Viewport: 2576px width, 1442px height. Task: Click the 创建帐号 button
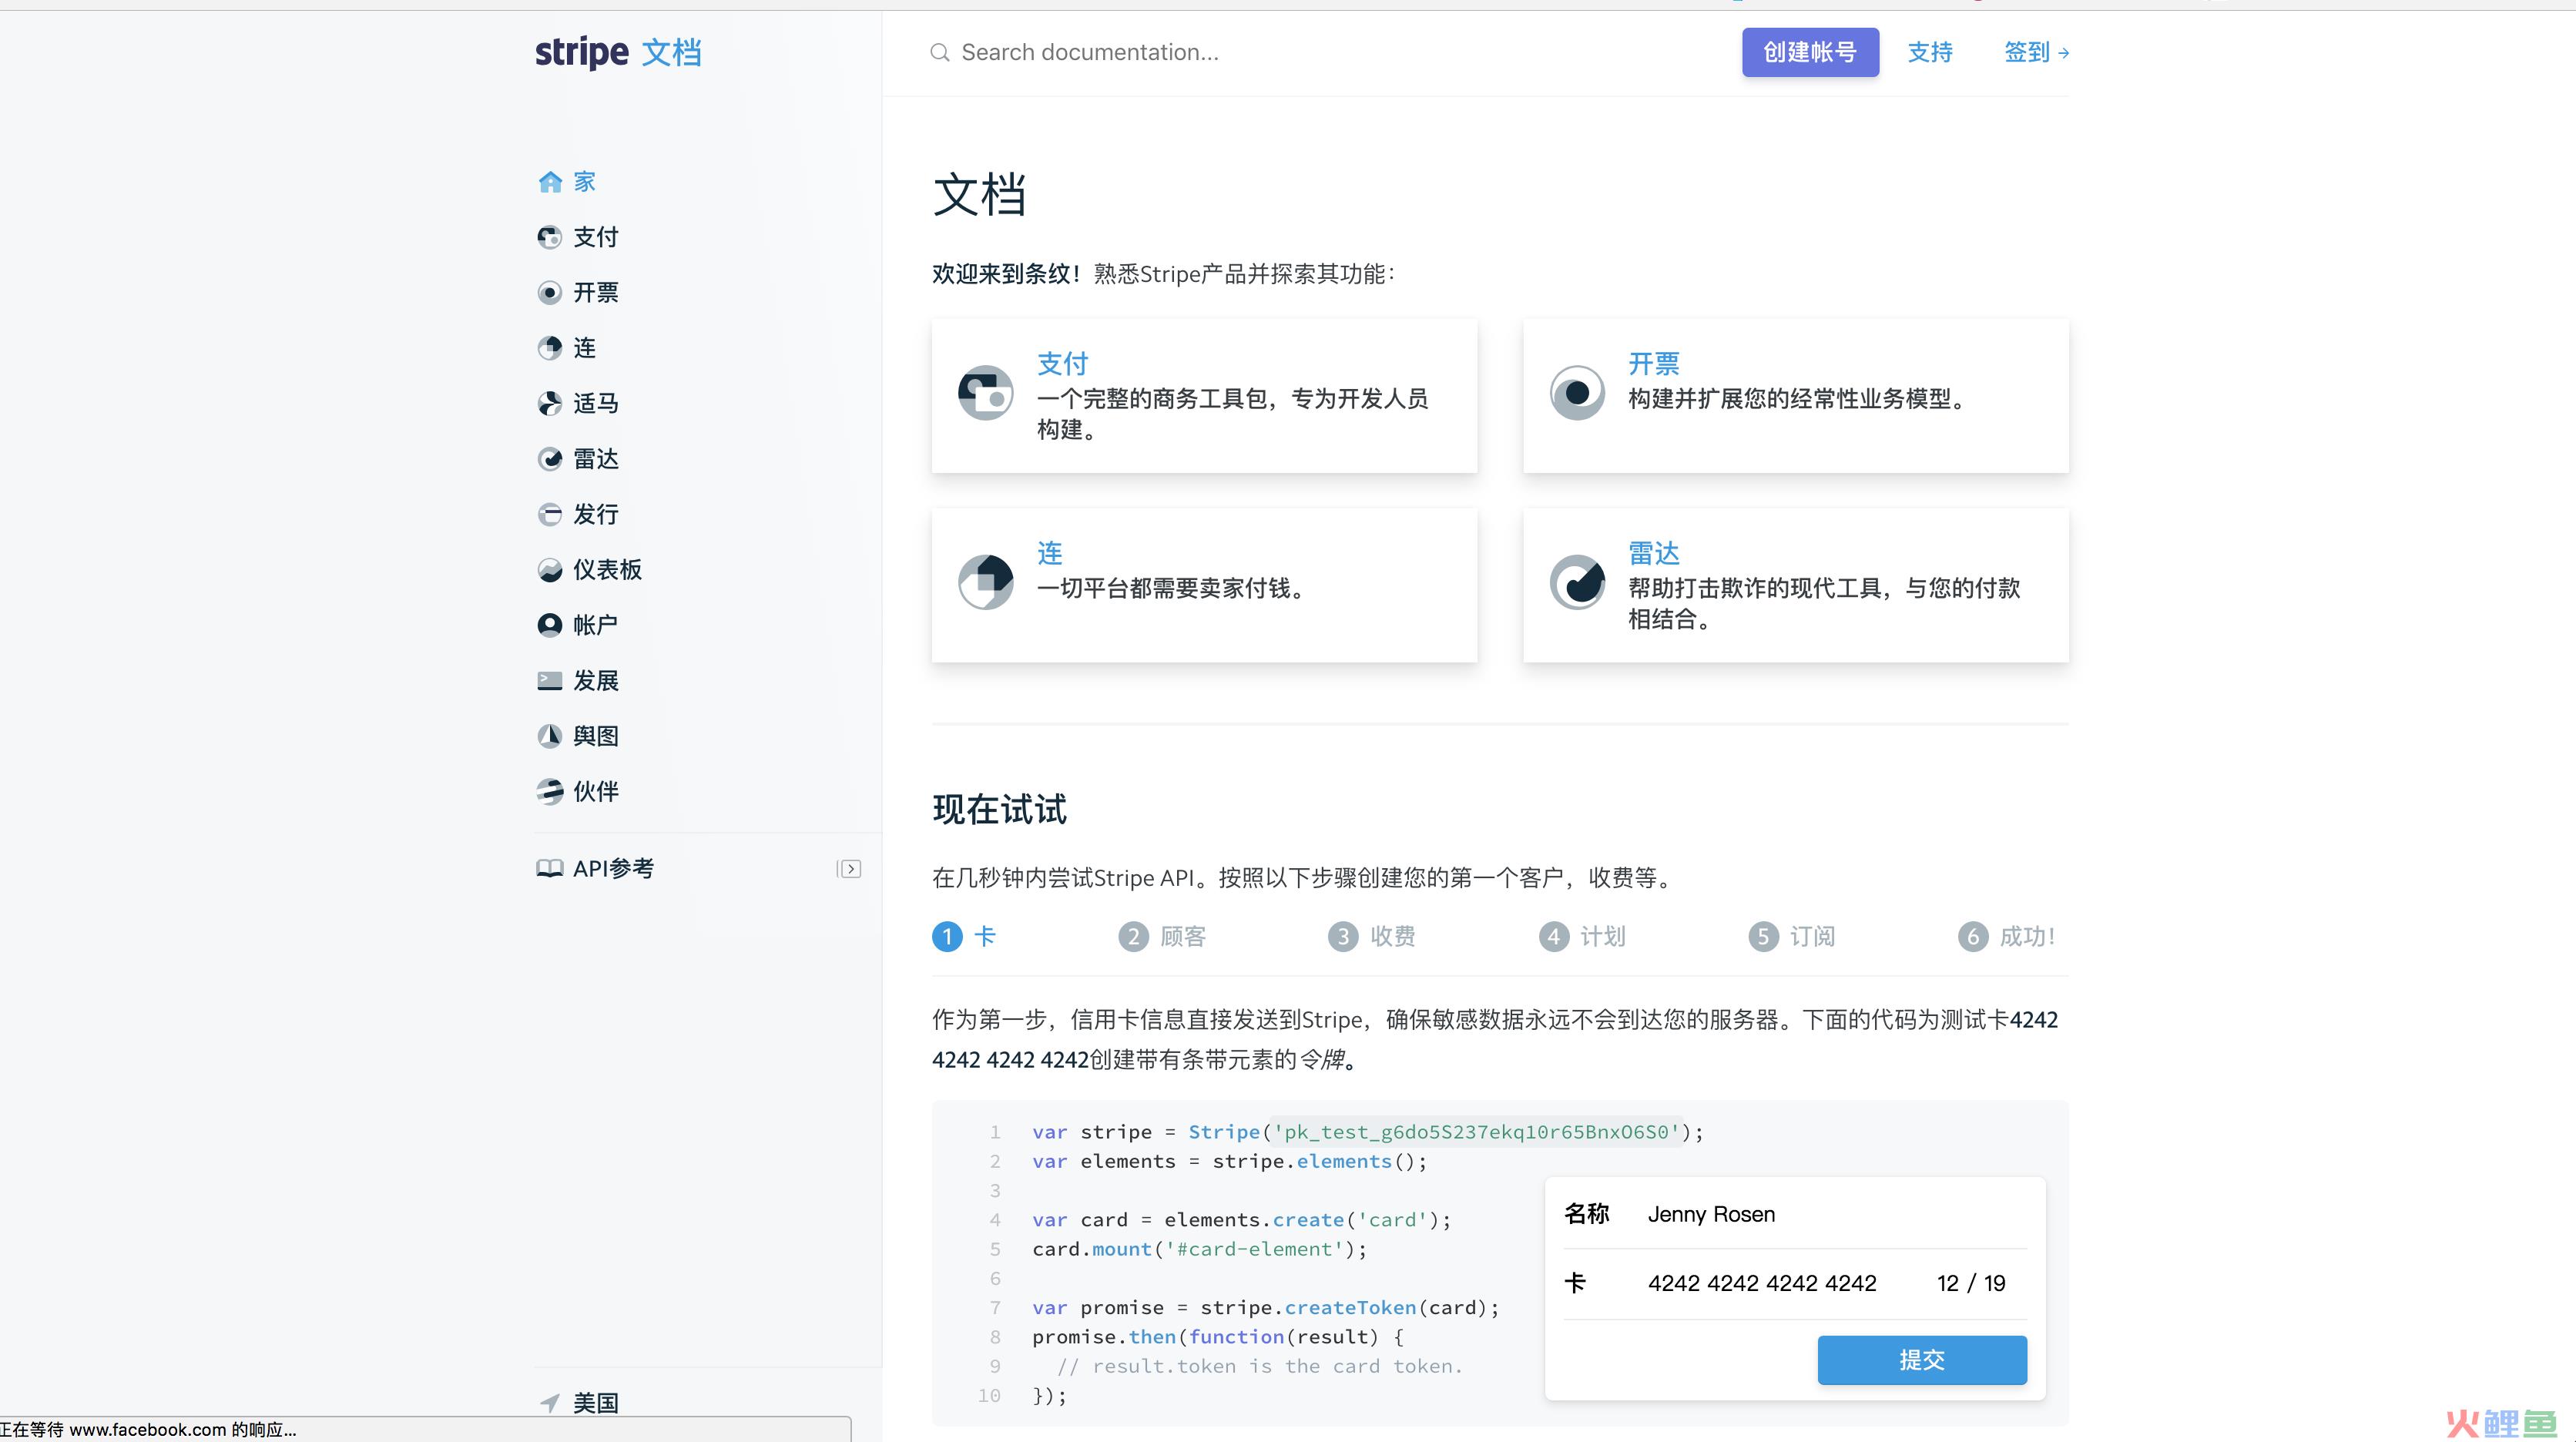click(x=1810, y=52)
